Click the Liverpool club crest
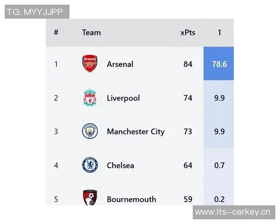The image size is (280, 224). [90, 98]
